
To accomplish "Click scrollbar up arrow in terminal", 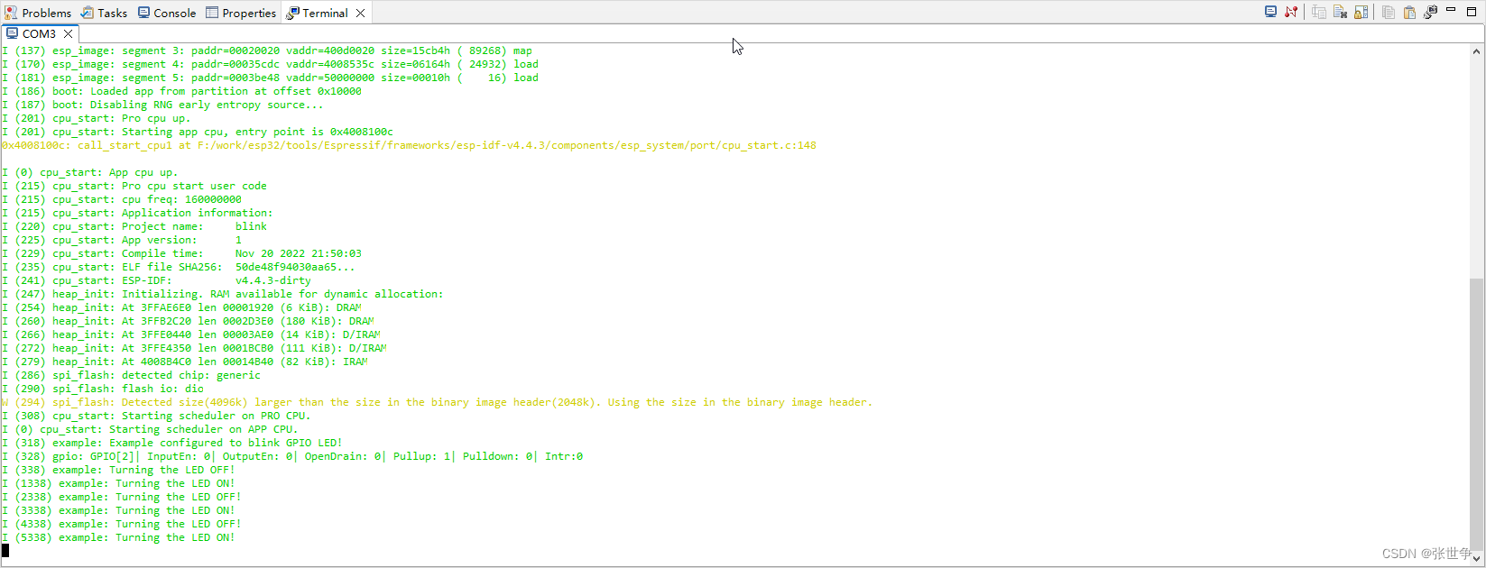I will tap(1476, 51).
